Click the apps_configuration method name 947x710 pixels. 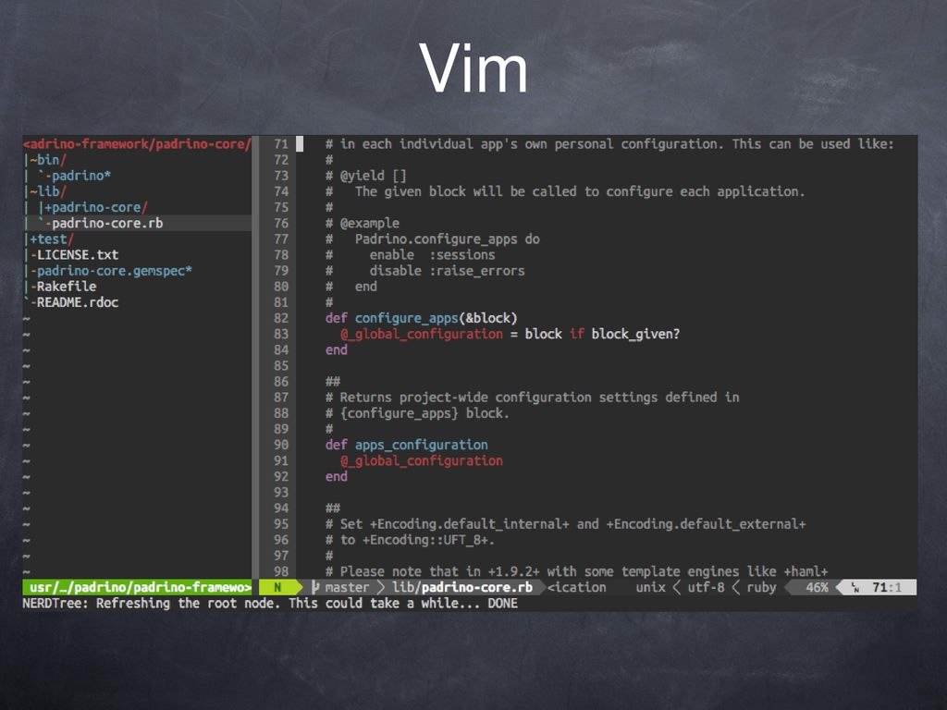pos(421,445)
